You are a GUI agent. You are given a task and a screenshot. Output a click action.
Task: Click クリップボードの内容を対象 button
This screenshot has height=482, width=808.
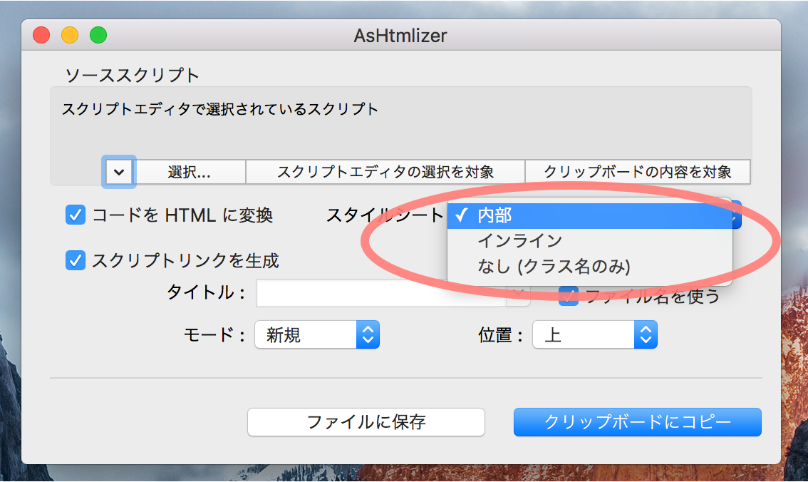tap(637, 172)
